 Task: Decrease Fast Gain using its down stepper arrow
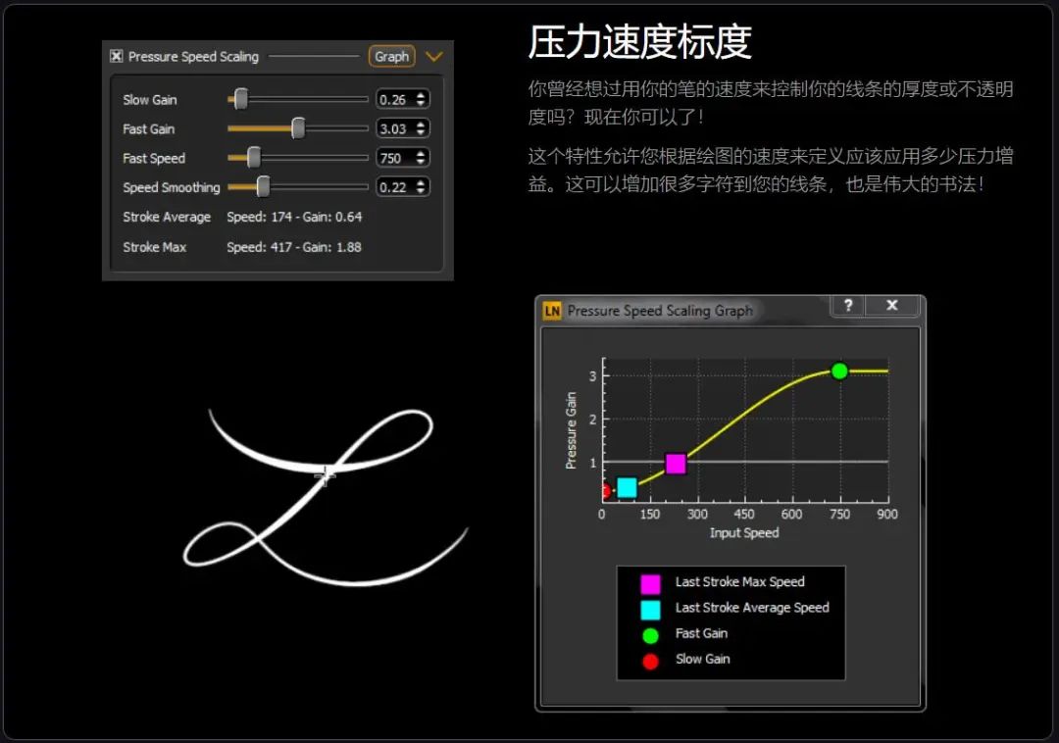pos(421,133)
